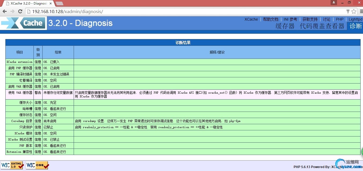Click the OK. 充足 result cell
Image resolution: width=363 pixels, height=171 pixels.
(58, 102)
